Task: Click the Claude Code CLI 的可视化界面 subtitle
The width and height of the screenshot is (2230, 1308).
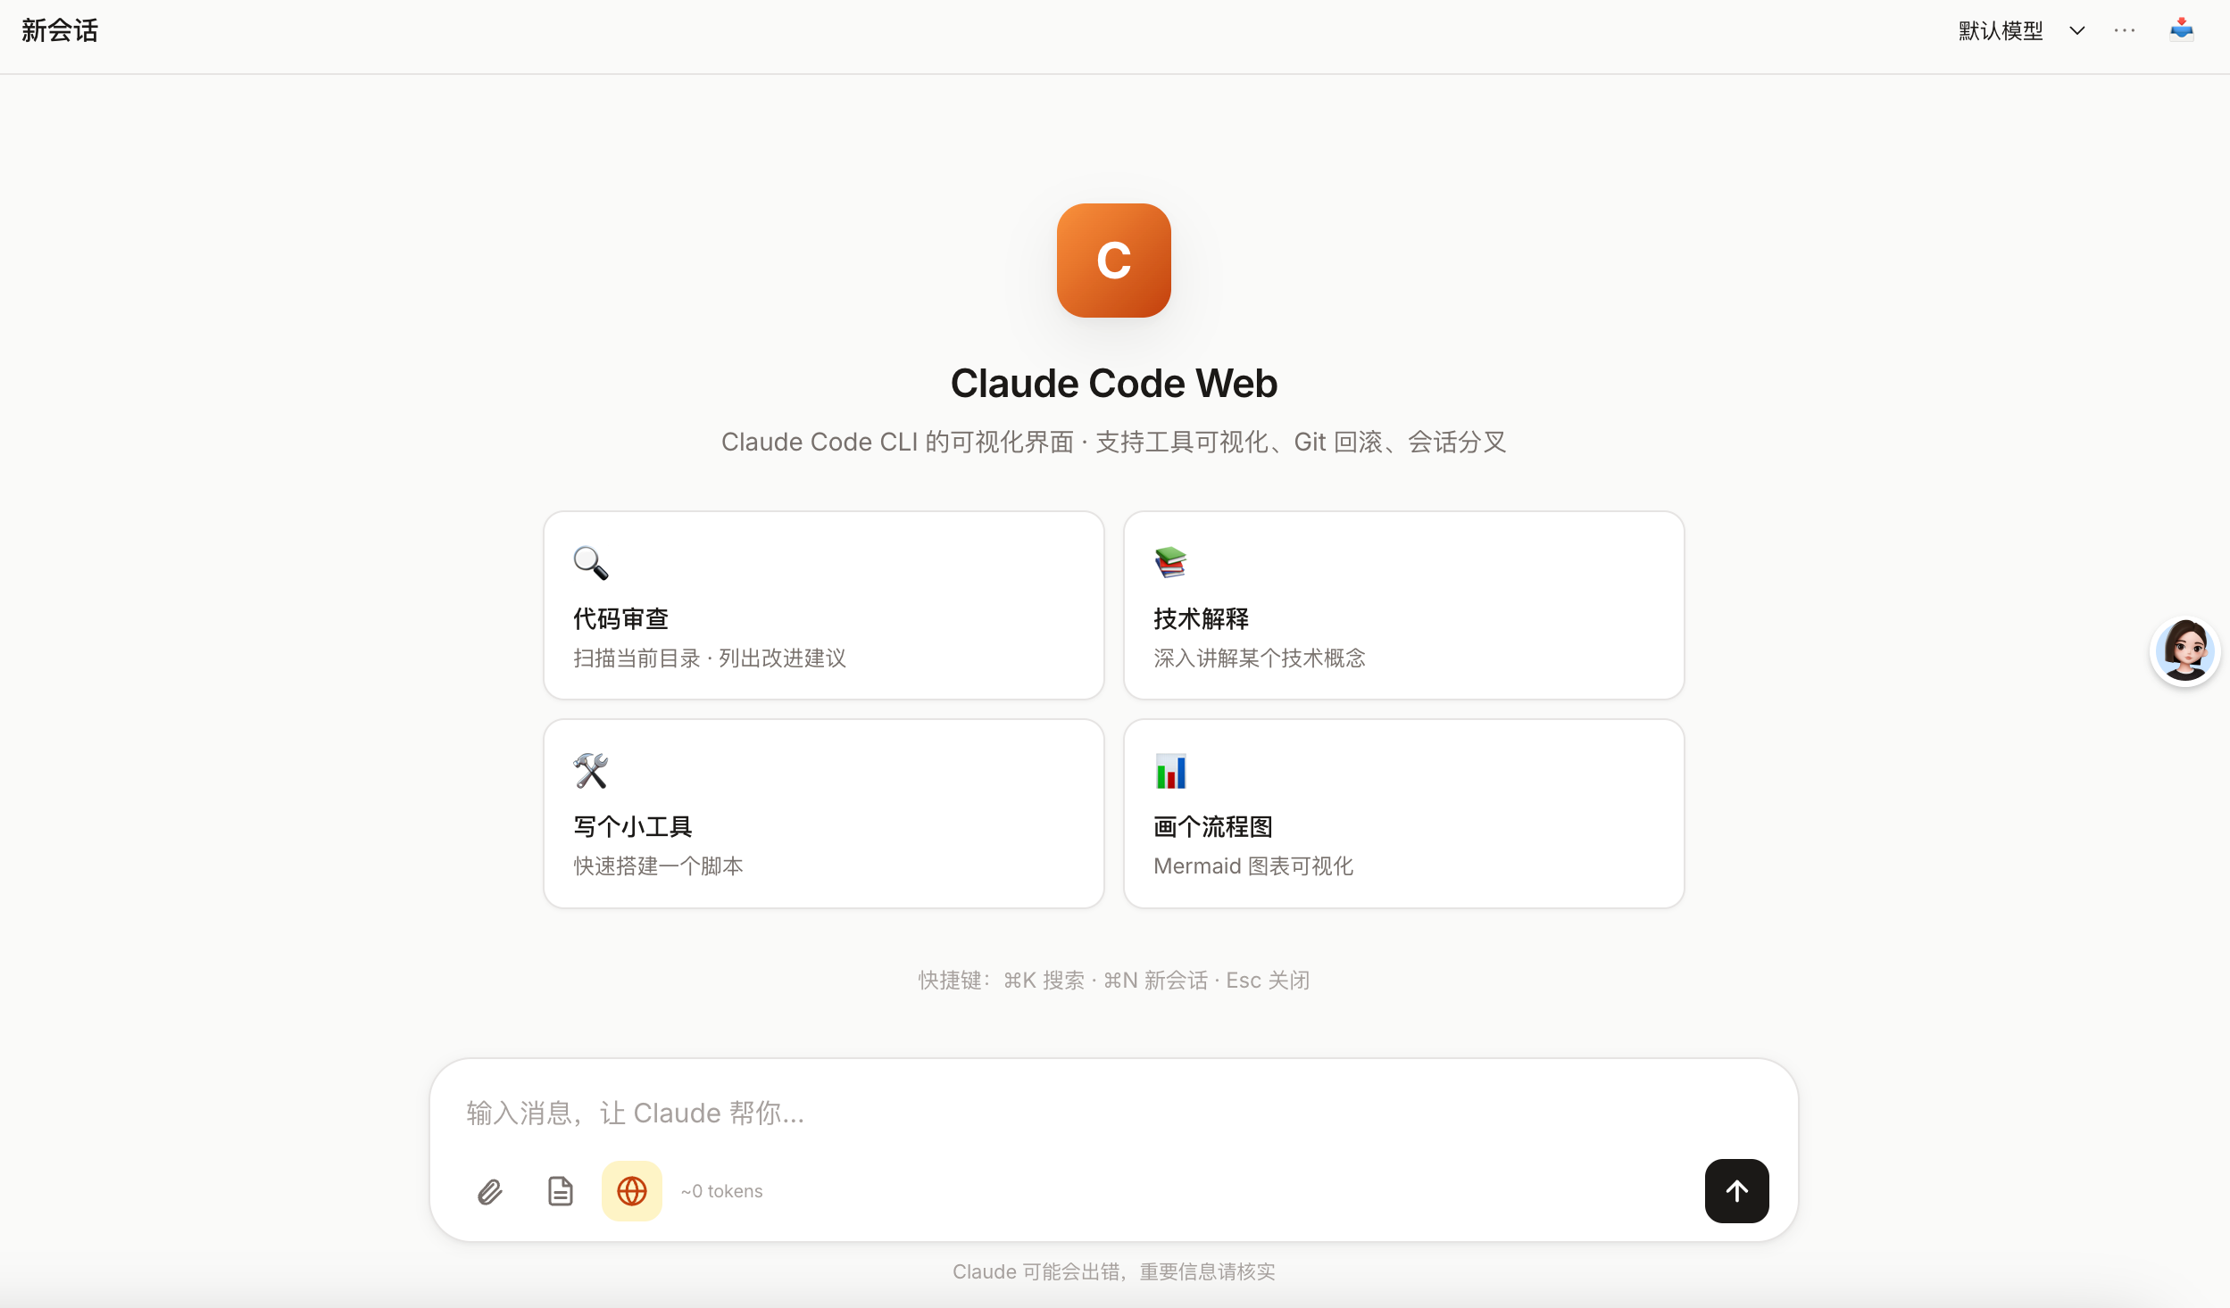Action: click(x=1113, y=442)
